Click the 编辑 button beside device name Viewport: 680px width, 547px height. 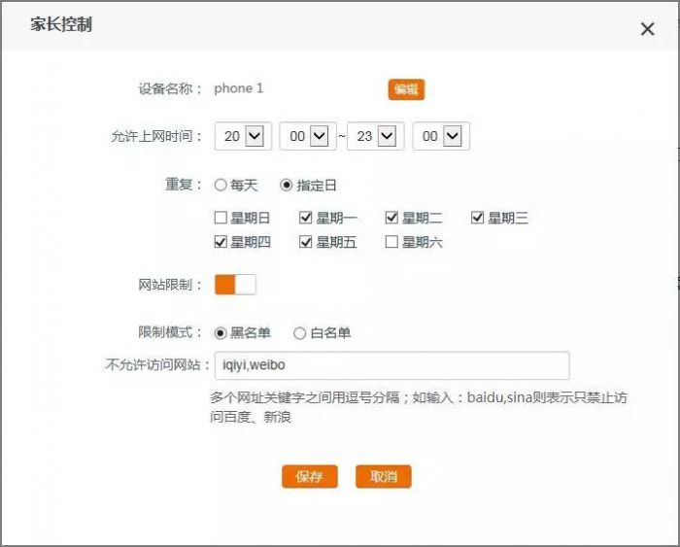coord(406,89)
